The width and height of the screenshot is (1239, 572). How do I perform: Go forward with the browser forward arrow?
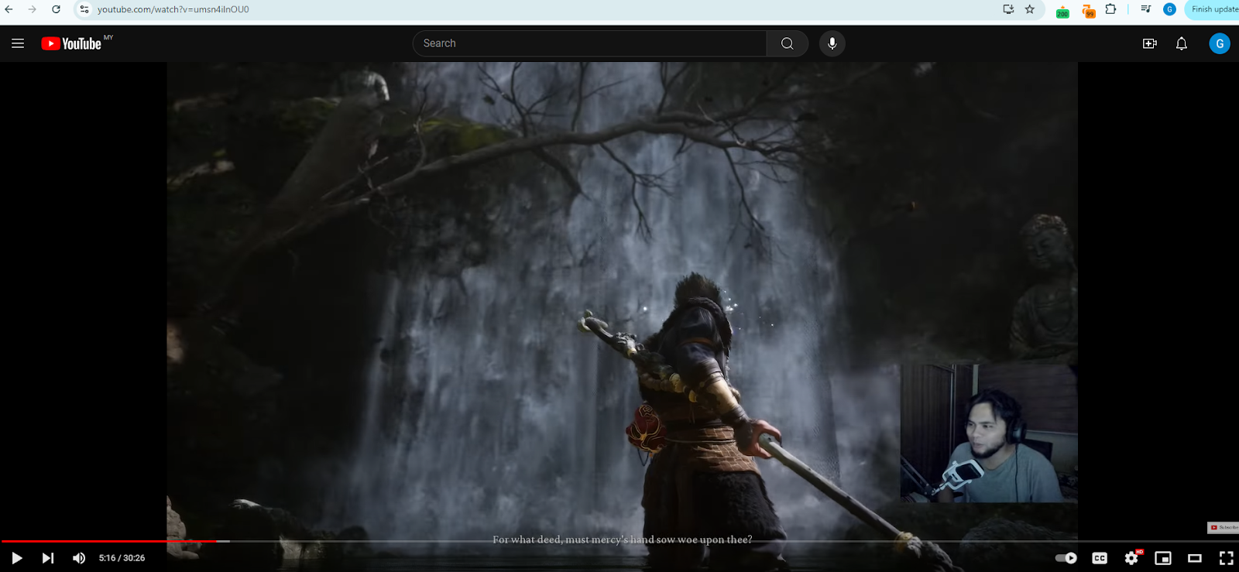pos(32,9)
